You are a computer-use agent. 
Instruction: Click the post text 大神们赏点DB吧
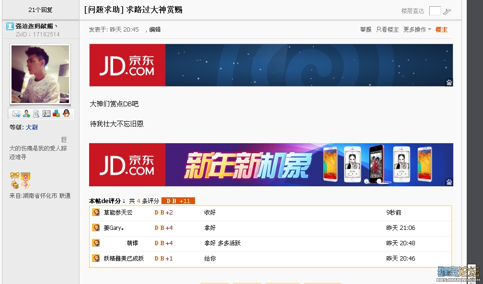114,104
